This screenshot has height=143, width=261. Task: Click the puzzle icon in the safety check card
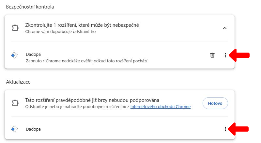tap(15, 28)
